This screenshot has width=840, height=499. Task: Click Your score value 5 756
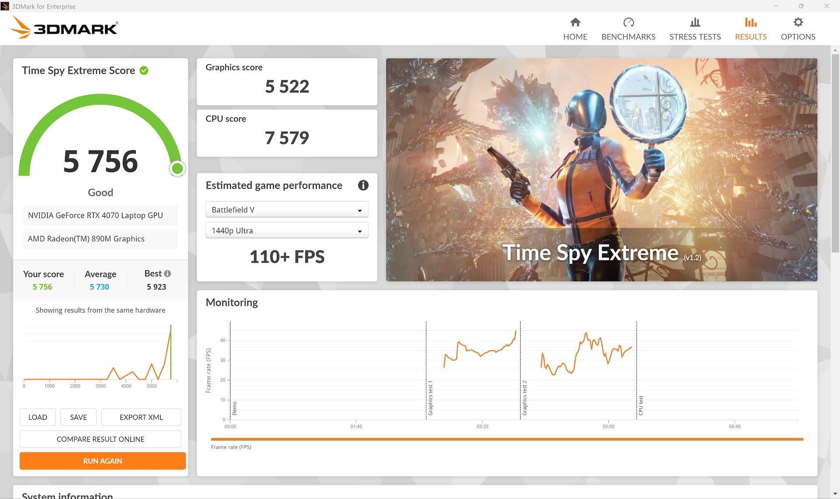tap(42, 287)
